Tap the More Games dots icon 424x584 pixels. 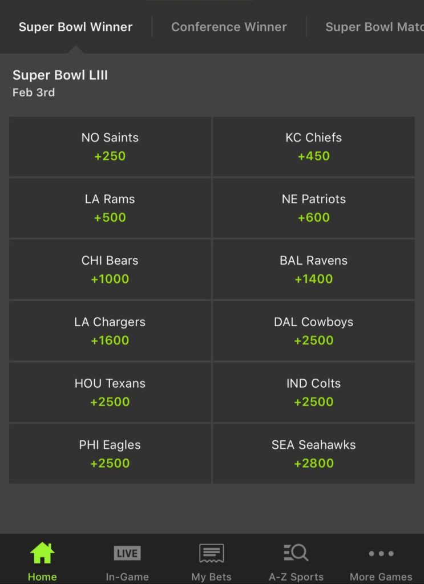click(381, 553)
